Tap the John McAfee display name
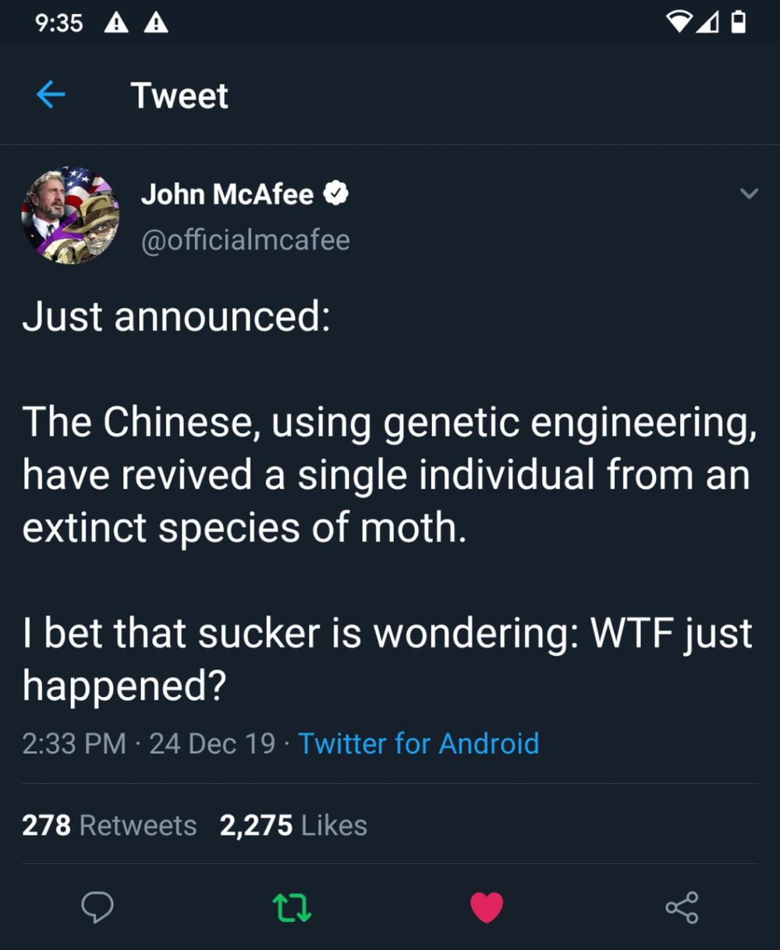The image size is (780, 950). [227, 194]
